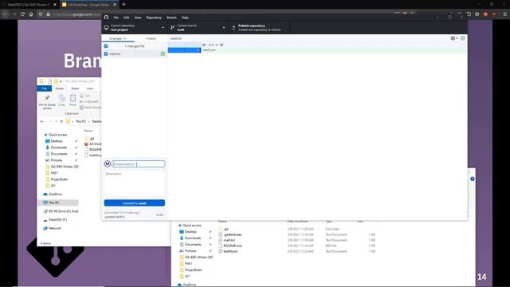
Task: Click Copy path in Explorer ribbon
Action: [89, 101]
